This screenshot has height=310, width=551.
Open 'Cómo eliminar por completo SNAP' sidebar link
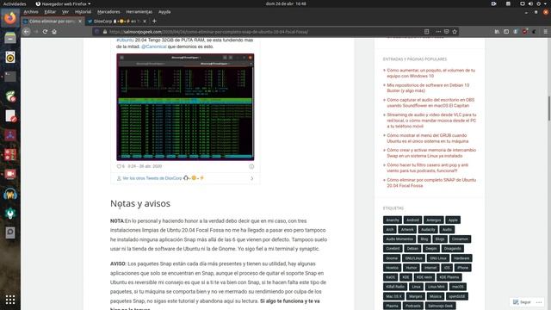click(431, 183)
